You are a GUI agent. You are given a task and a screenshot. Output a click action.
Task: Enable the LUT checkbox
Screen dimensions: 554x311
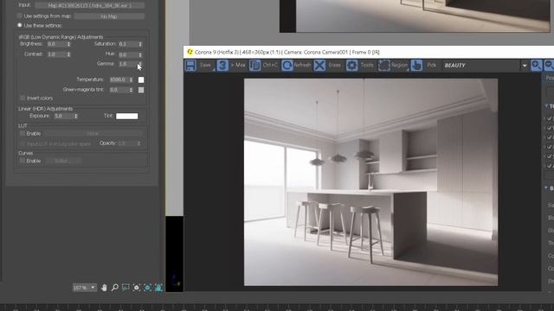(23, 134)
